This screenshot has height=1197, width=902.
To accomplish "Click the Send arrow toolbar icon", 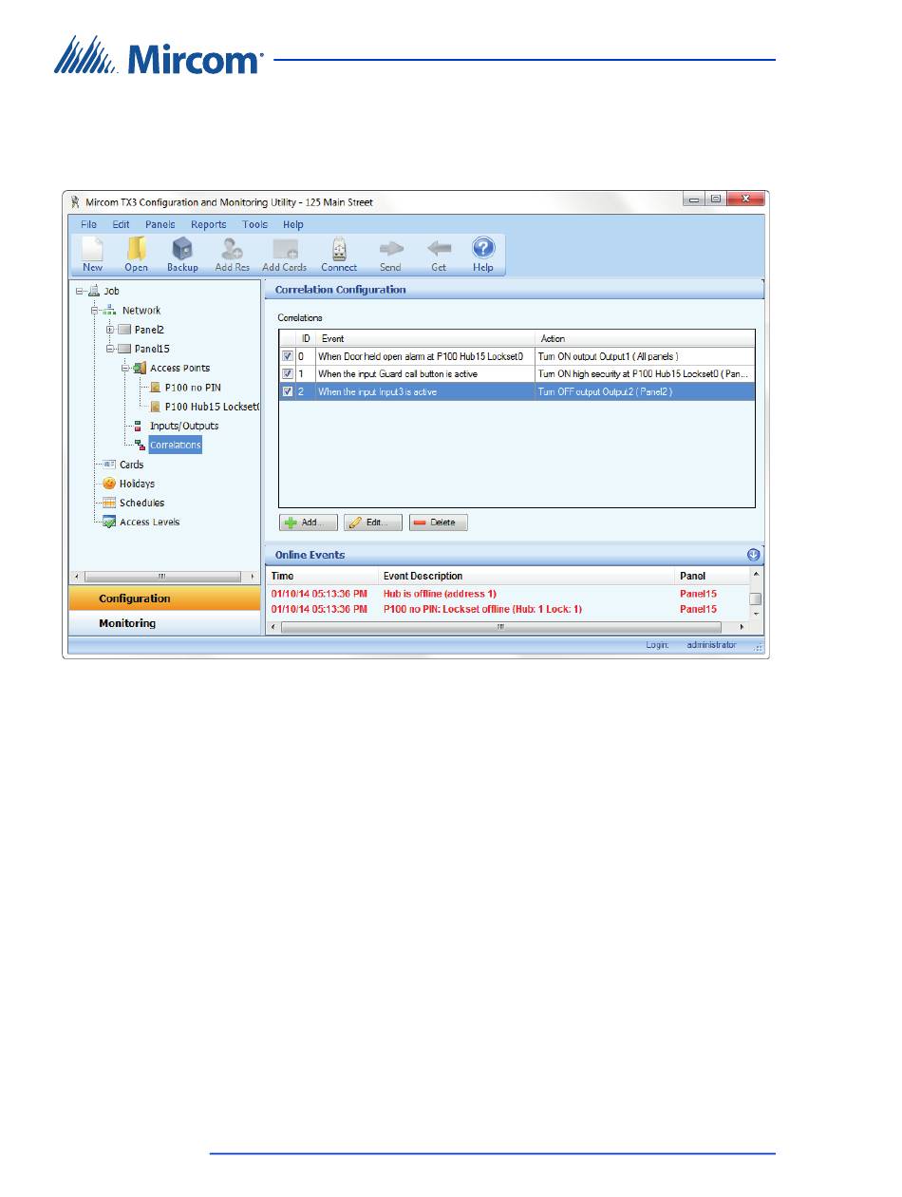I will pos(390,249).
